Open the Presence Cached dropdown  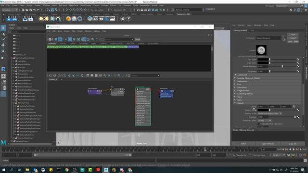coord(264,121)
